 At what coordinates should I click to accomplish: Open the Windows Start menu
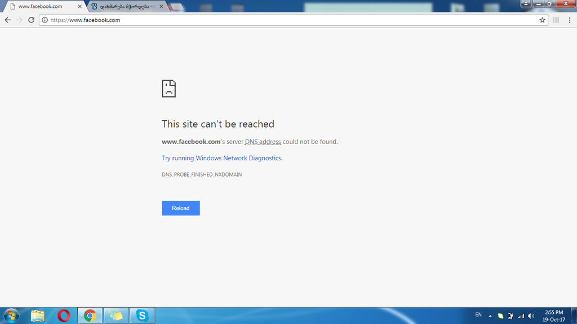pos(11,316)
